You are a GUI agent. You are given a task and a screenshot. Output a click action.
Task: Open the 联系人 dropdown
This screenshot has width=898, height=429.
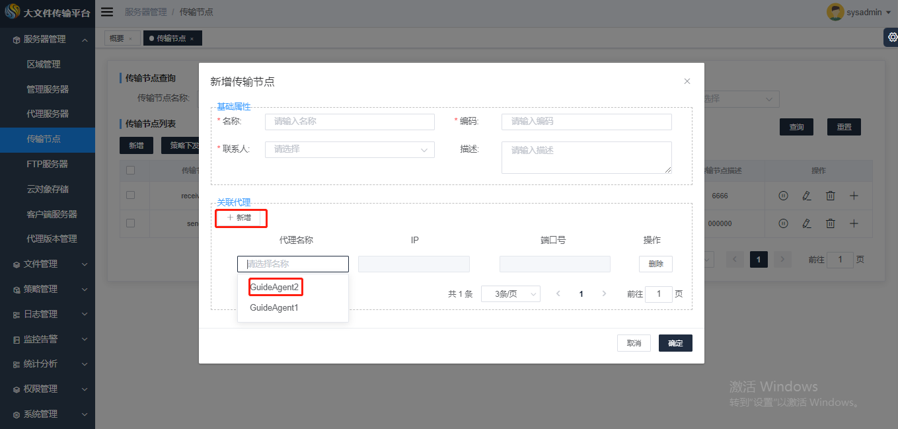pos(350,149)
